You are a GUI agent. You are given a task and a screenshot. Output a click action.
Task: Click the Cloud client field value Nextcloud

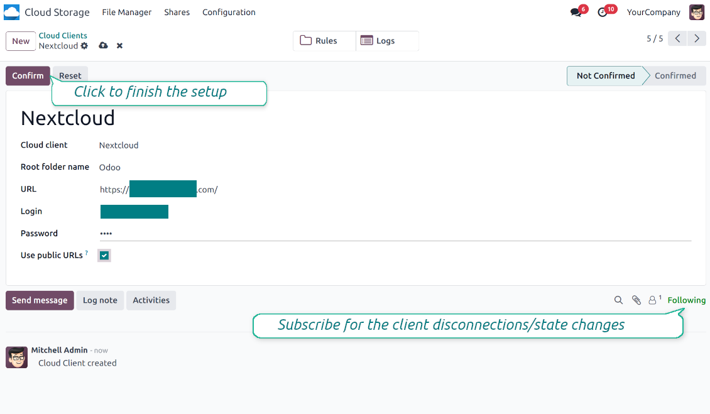pyautogui.click(x=119, y=145)
